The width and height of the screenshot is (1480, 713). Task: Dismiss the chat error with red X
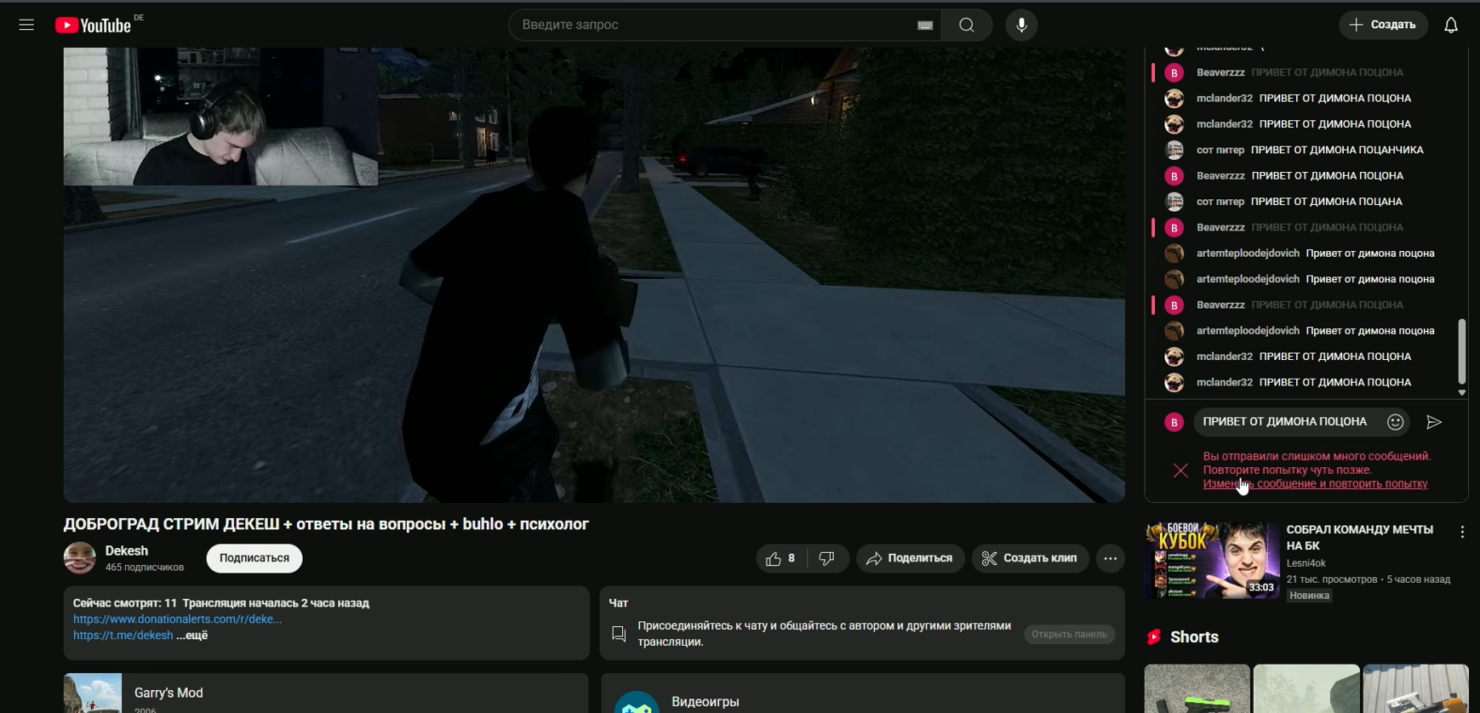[x=1180, y=471]
